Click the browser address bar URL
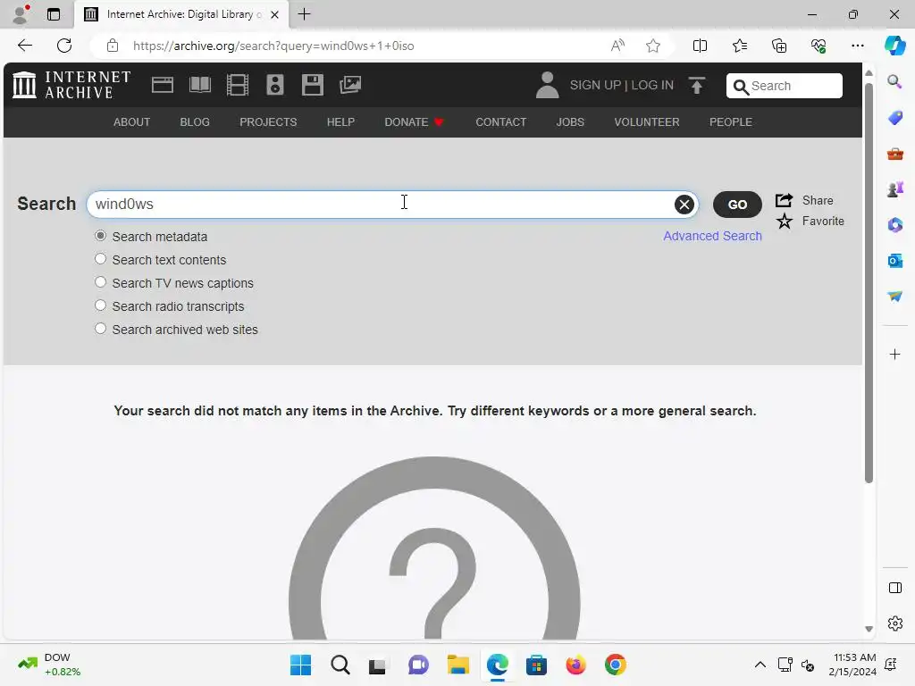Image resolution: width=915 pixels, height=686 pixels. (273, 46)
